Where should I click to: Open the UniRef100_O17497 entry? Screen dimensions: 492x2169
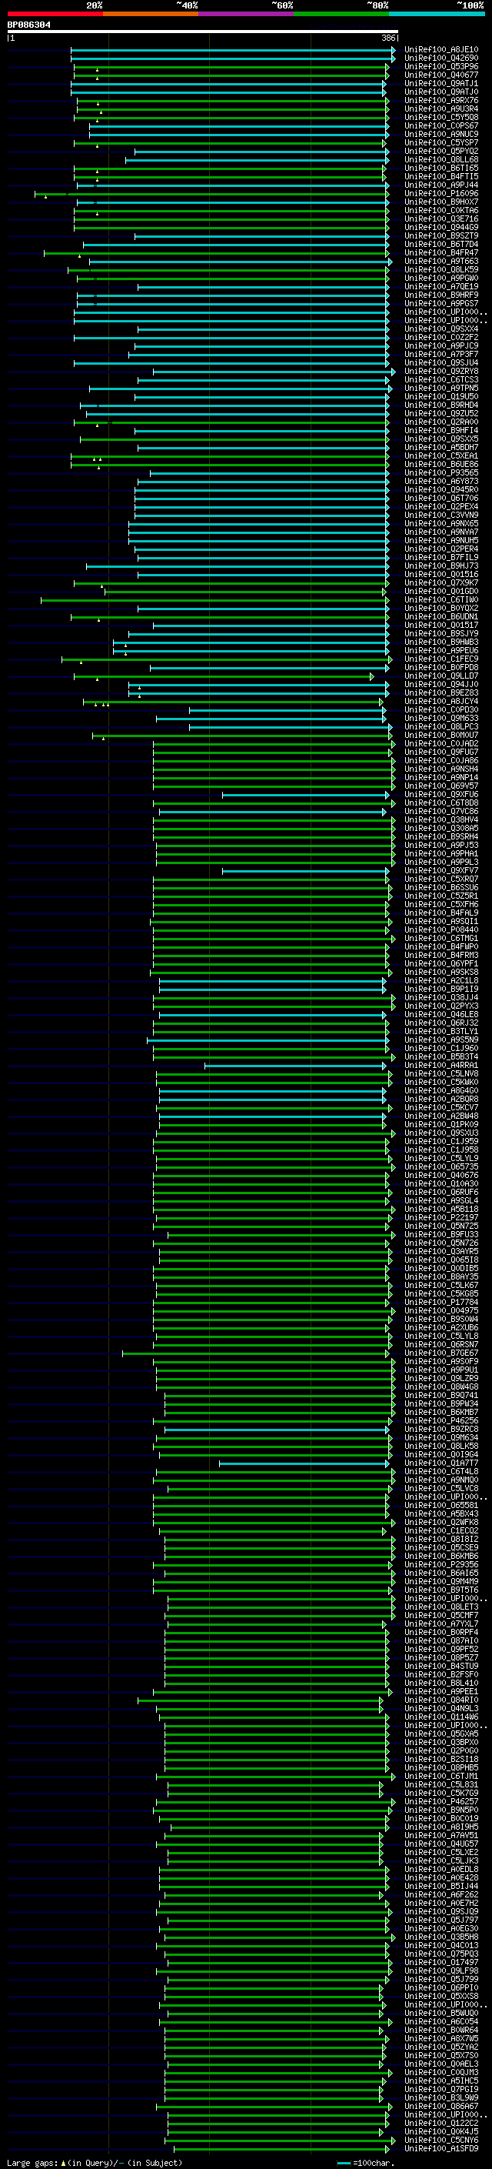441,1963
